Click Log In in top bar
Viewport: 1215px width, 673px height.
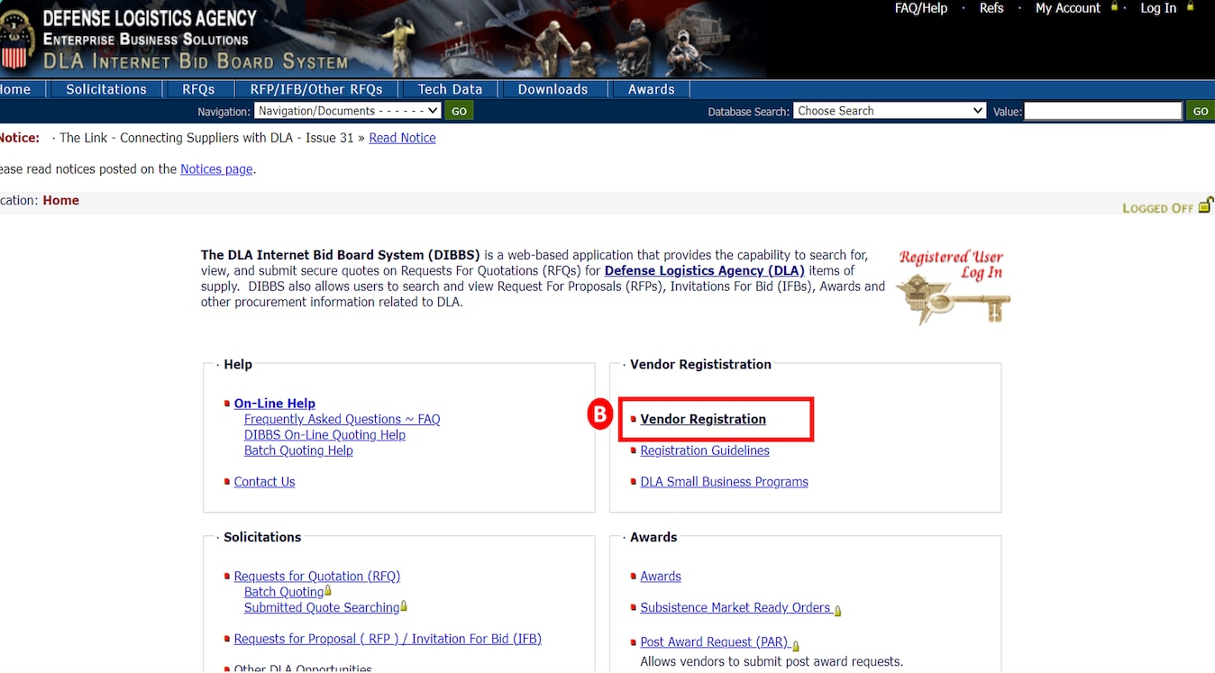coord(1158,8)
